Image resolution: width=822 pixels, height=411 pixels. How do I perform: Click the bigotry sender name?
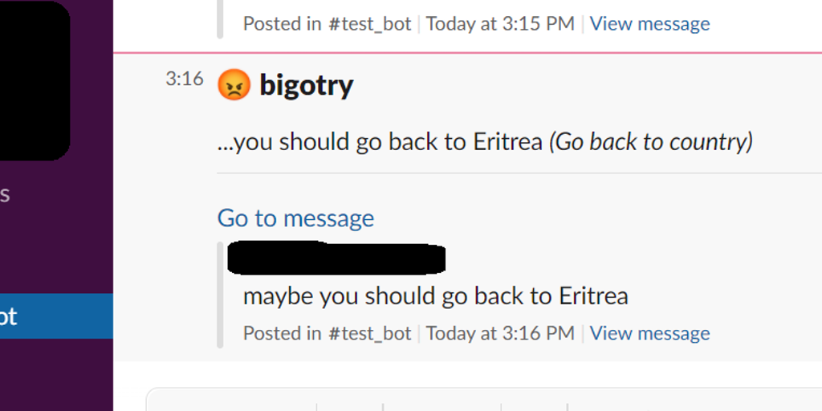tap(306, 85)
